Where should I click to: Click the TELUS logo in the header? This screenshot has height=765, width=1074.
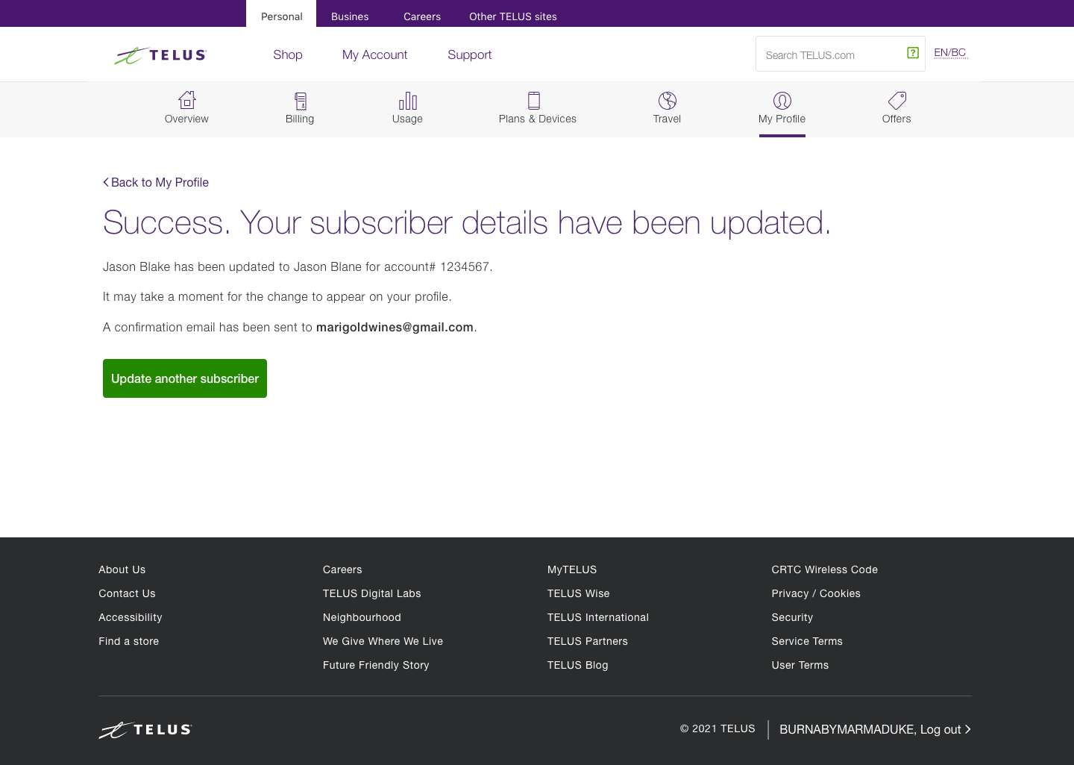coord(160,55)
